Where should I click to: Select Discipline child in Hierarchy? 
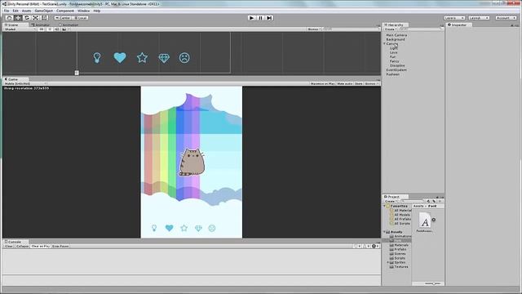pos(397,65)
